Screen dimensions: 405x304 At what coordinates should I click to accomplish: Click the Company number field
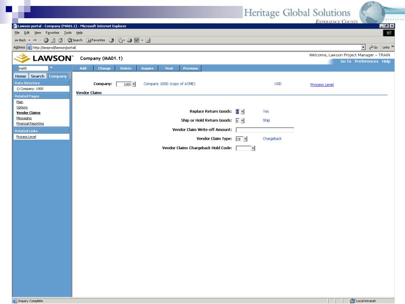pyautogui.click(x=124, y=84)
